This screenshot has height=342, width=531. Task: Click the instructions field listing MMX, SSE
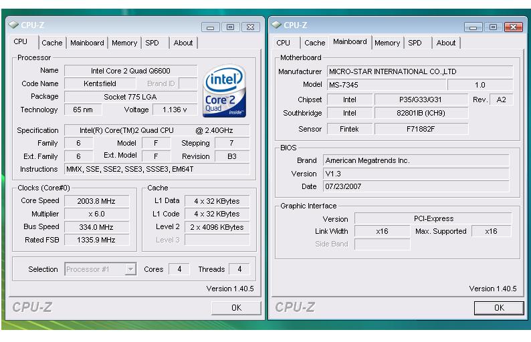pos(156,169)
